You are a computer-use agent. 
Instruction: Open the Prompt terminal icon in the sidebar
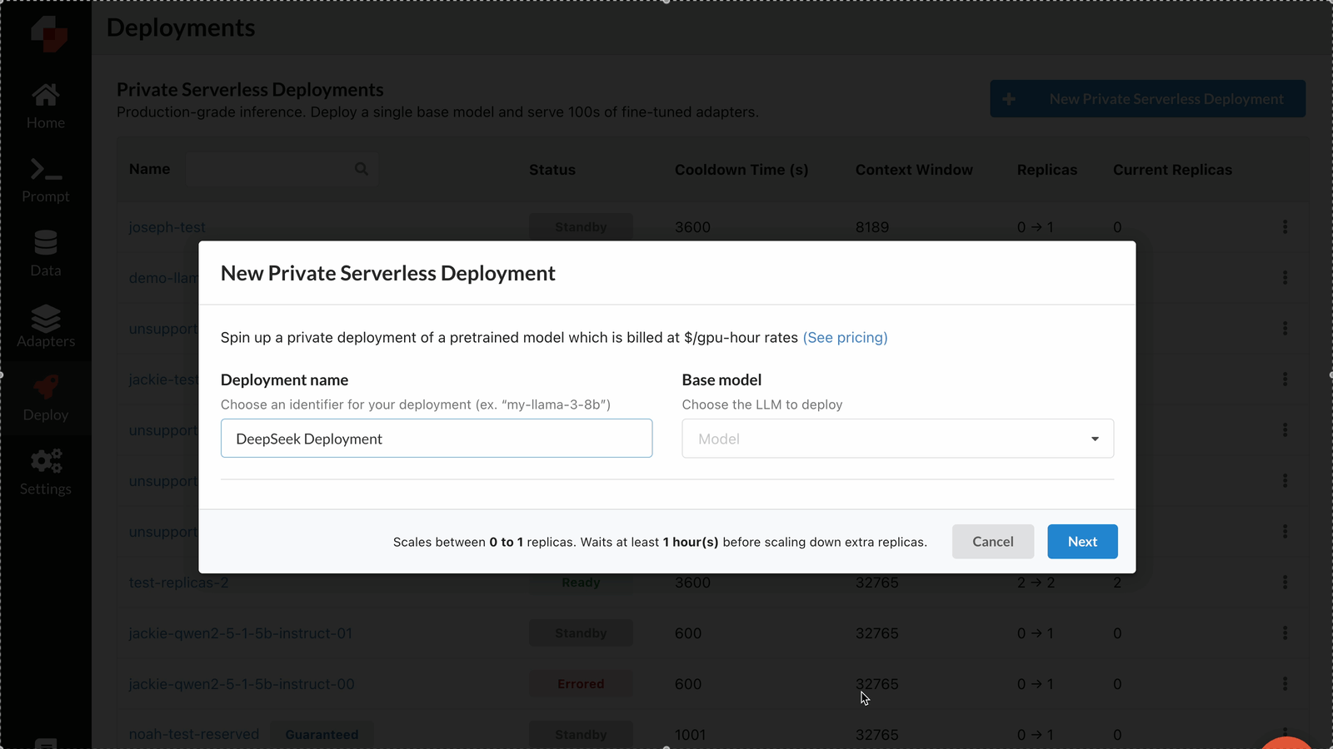pyautogui.click(x=45, y=170)
